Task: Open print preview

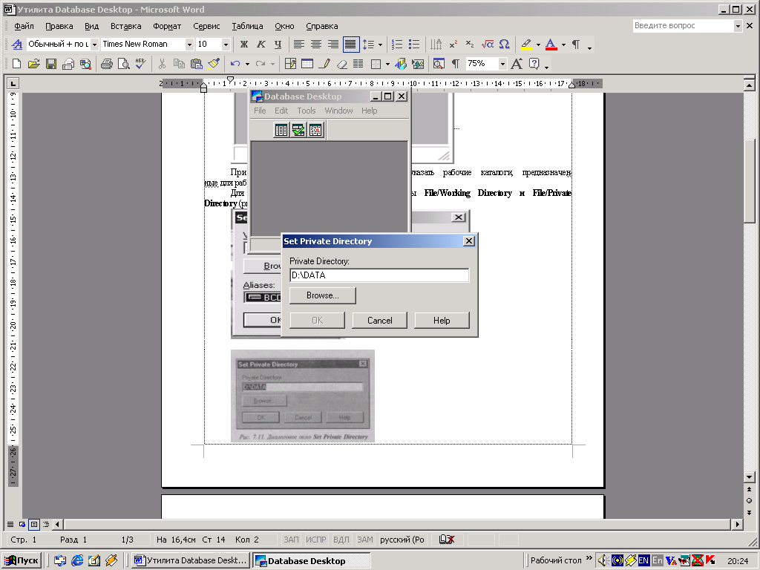Action: pyautogui.click(x=124, y=64)
